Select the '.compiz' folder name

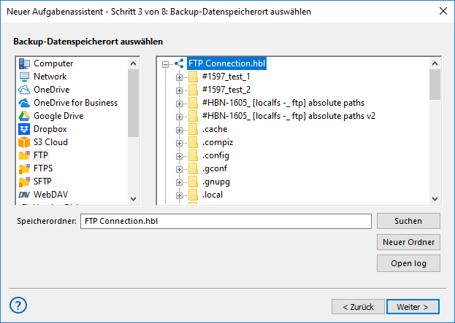coord(218,142)
